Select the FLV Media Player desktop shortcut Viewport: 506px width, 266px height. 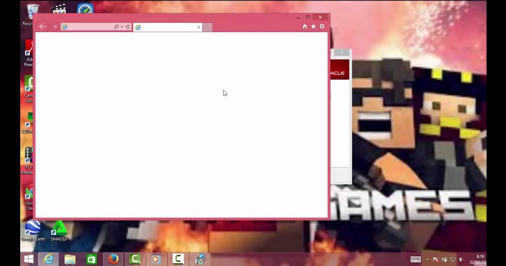pyautogui.click(x=27, y=161)
